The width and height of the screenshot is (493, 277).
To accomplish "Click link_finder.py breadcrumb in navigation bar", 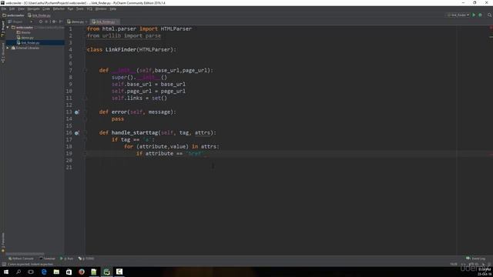I will click(39, 15).
